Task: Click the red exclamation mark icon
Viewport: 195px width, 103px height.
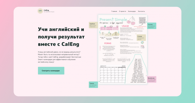Action: coord(100,48)
